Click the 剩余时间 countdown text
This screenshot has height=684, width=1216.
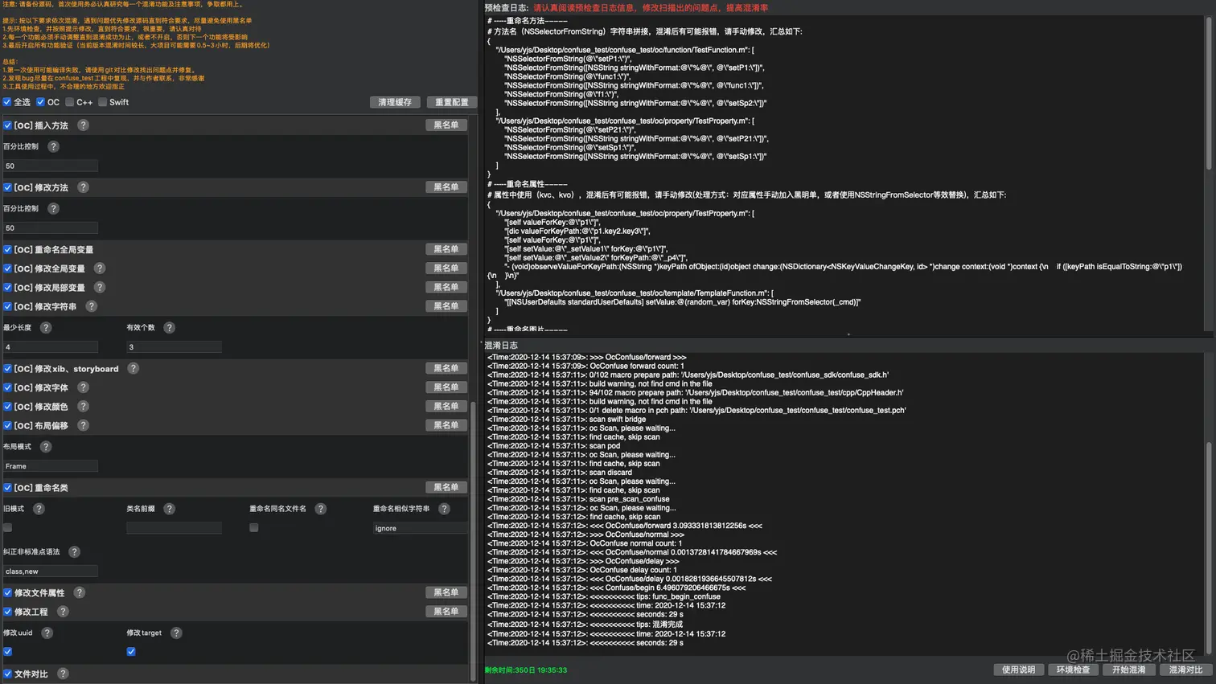click(526, 670)
